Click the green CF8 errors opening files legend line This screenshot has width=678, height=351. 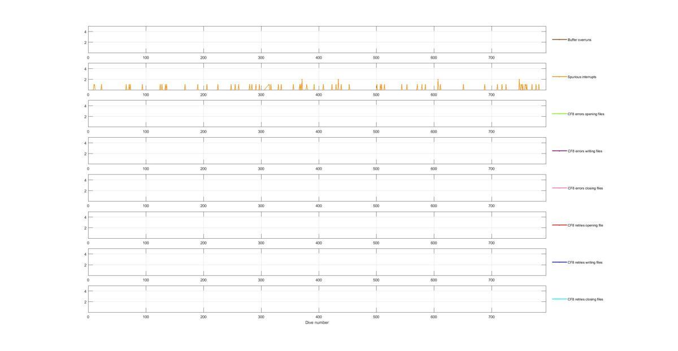click(559, 114)
